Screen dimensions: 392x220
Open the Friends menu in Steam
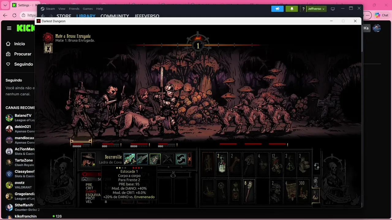coord(74,9)
